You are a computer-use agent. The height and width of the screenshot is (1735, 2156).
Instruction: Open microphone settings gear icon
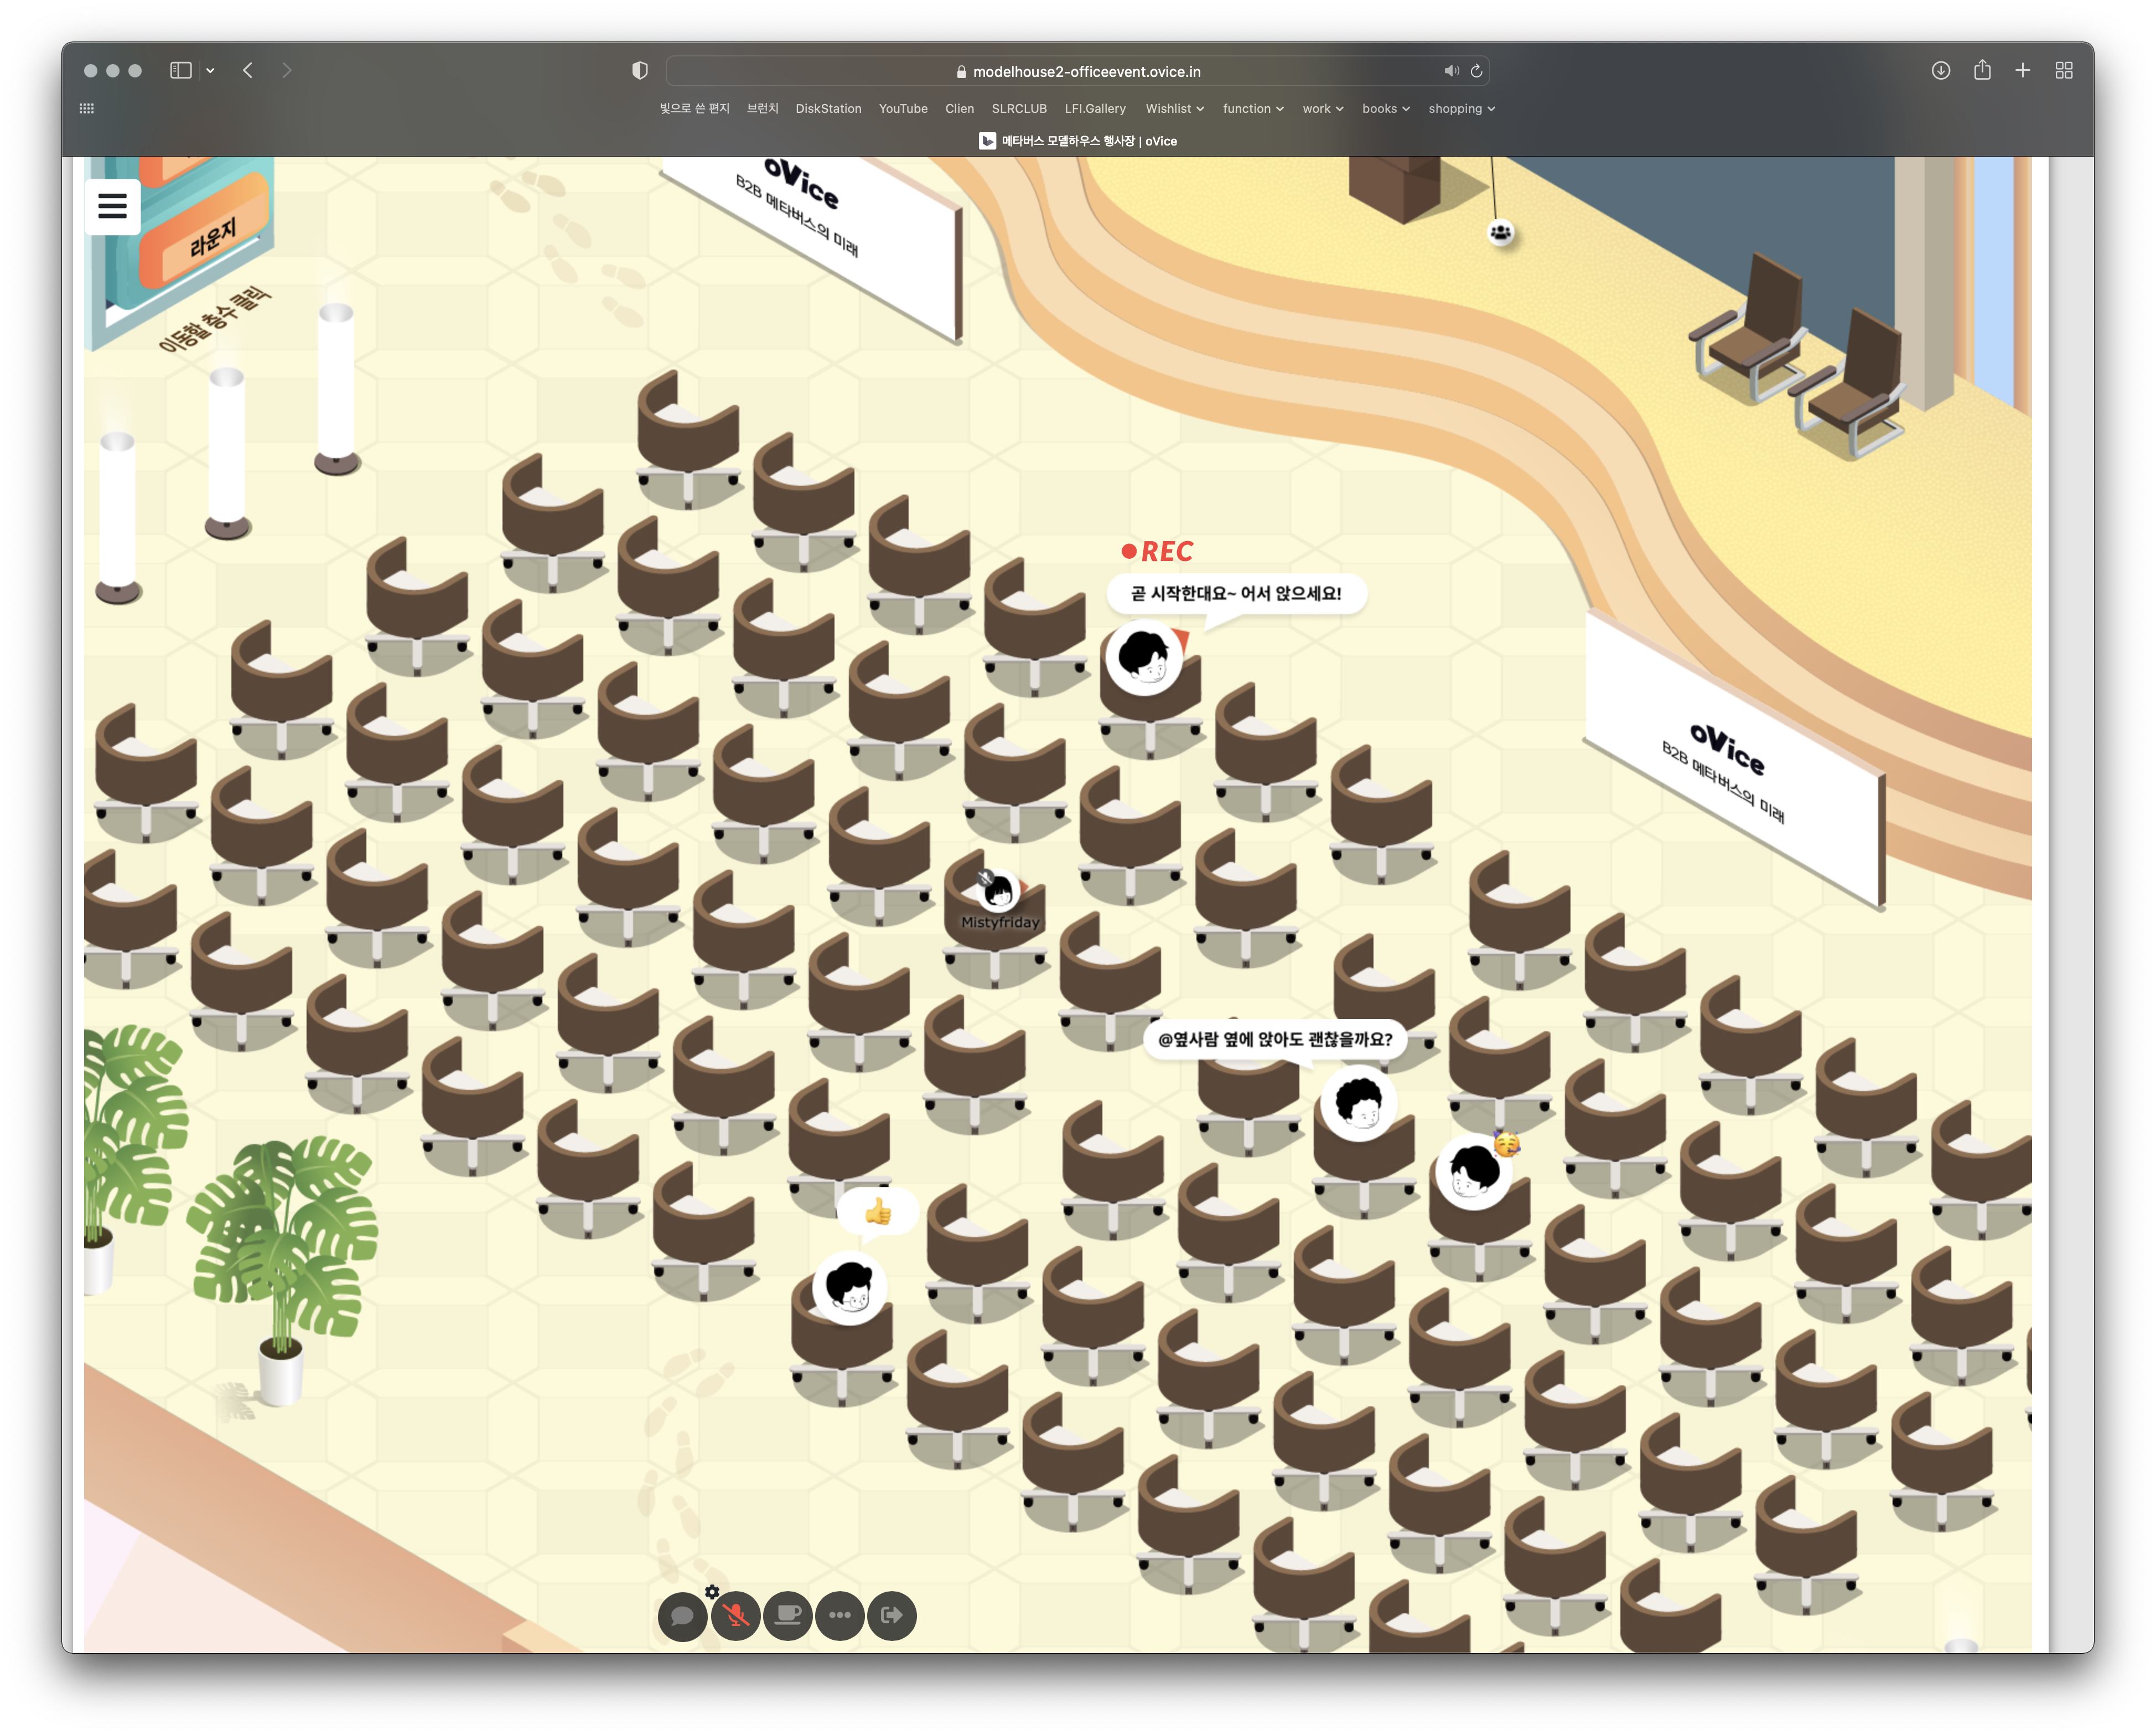click(x=712, y=1592)
